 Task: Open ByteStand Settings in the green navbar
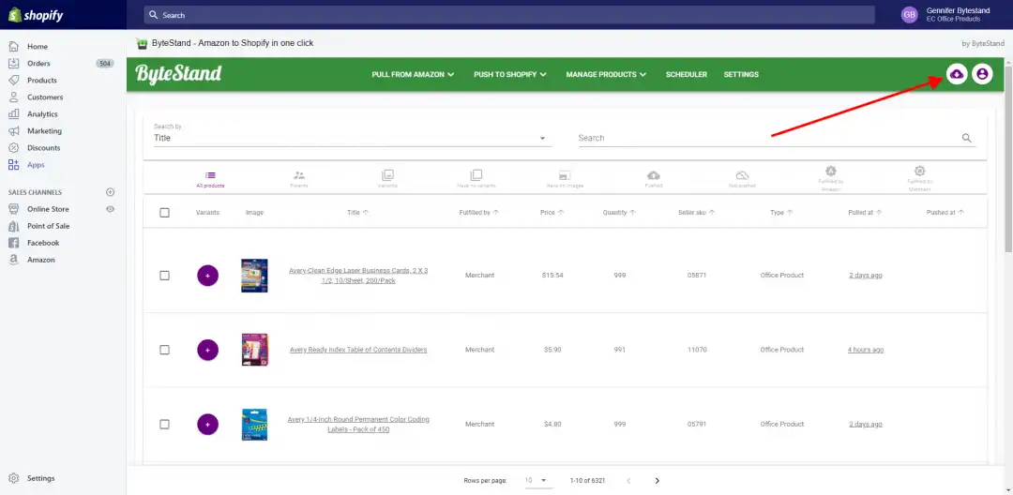tap(741, 74)
